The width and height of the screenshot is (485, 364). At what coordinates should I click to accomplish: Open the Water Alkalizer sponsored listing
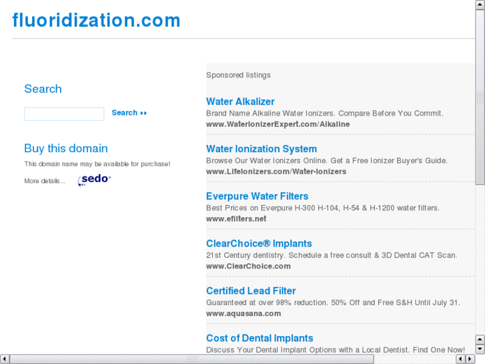pos(240,102)
